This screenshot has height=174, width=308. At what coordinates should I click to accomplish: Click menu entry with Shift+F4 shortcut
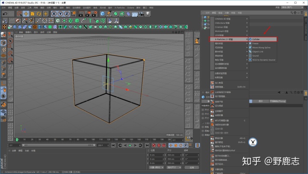point(229,87)
